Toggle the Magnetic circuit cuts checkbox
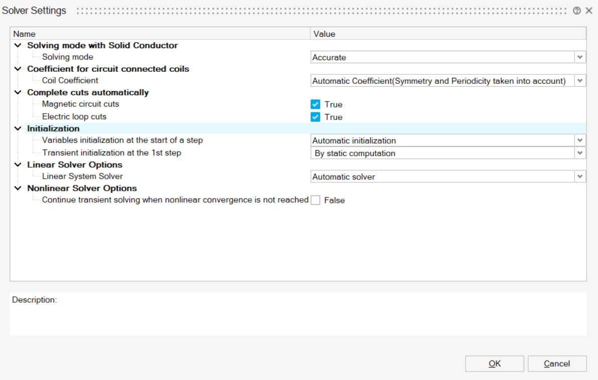Screen dimensions: 598x380 pos(316,104)
